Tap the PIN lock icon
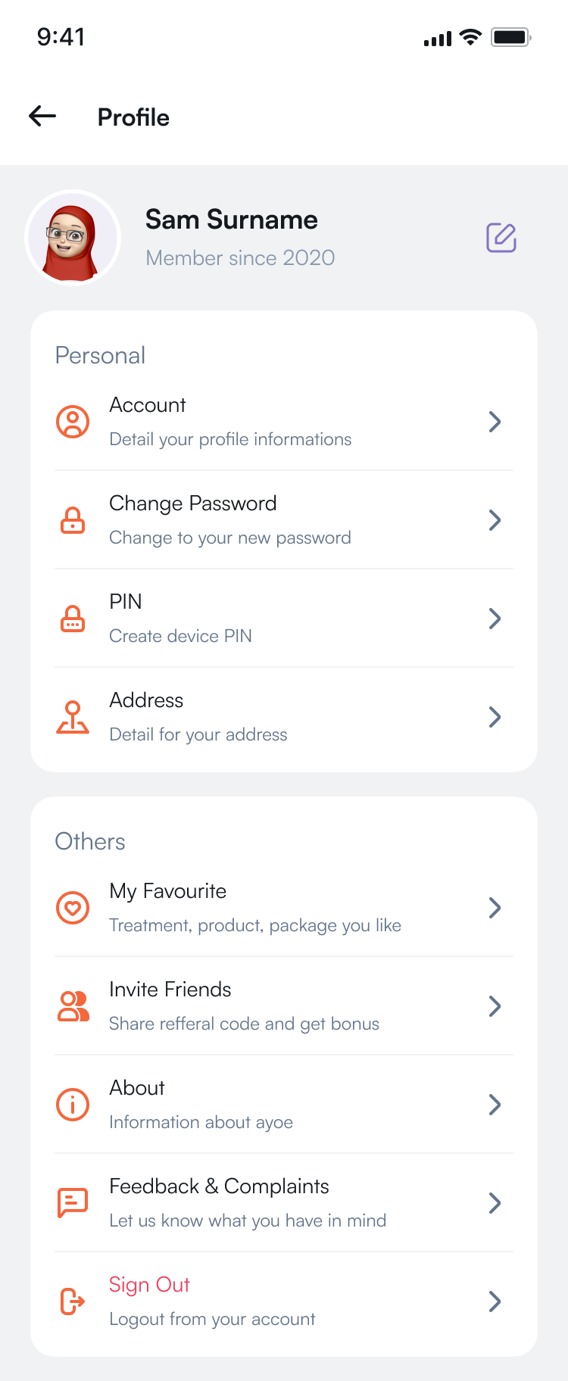This screenshot has width=568, height=1381. click(x=73, y=619)
